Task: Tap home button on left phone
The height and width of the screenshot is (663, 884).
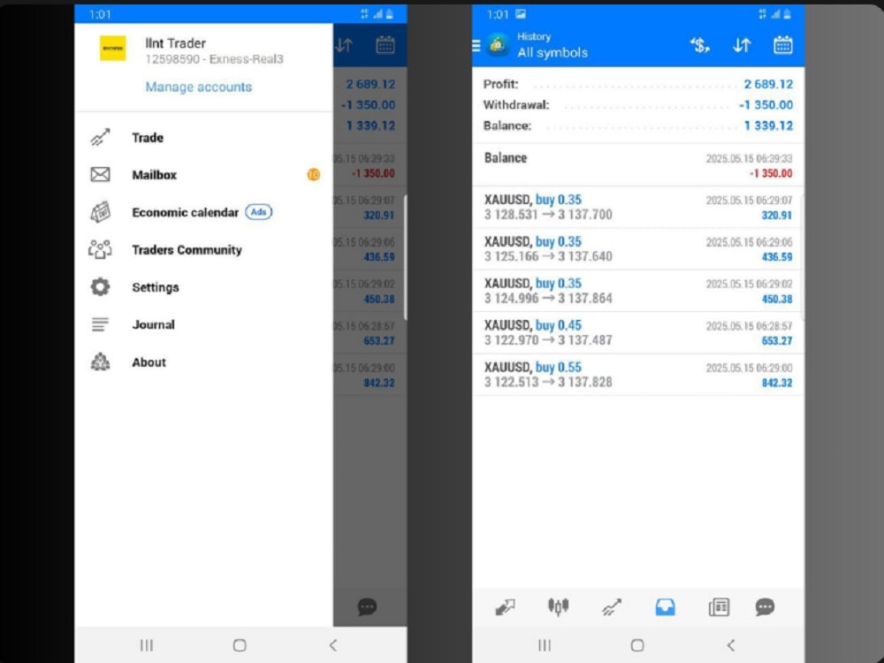Action: 240,645
